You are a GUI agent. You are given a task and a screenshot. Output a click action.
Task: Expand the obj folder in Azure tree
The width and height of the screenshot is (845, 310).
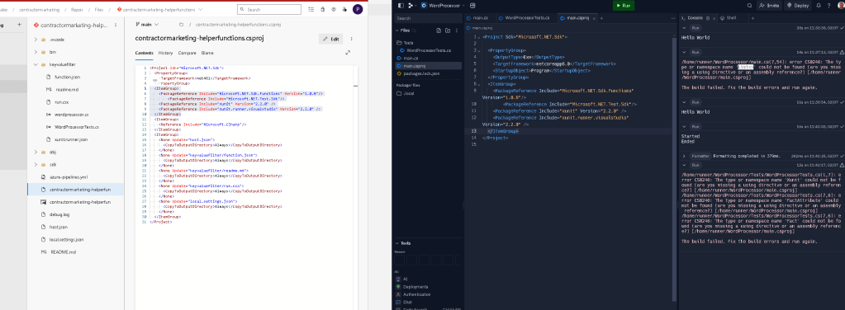point(36,152)
